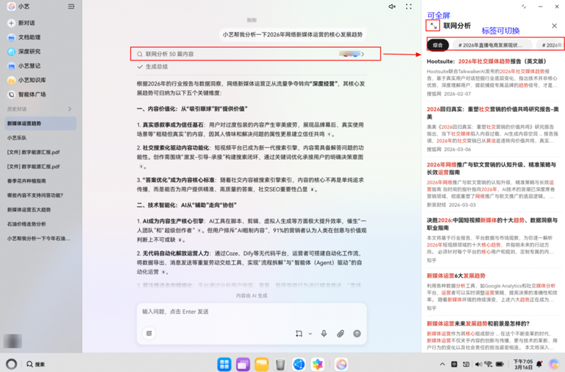Open 智能体广场 in the sidebar
This screenshot has height=372, width=565.
pyautogui.click(x=27, y=94)
